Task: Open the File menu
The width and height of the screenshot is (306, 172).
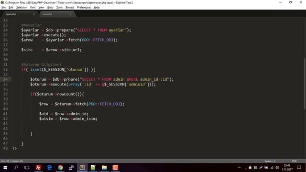Action: click(x=3, y=8)
